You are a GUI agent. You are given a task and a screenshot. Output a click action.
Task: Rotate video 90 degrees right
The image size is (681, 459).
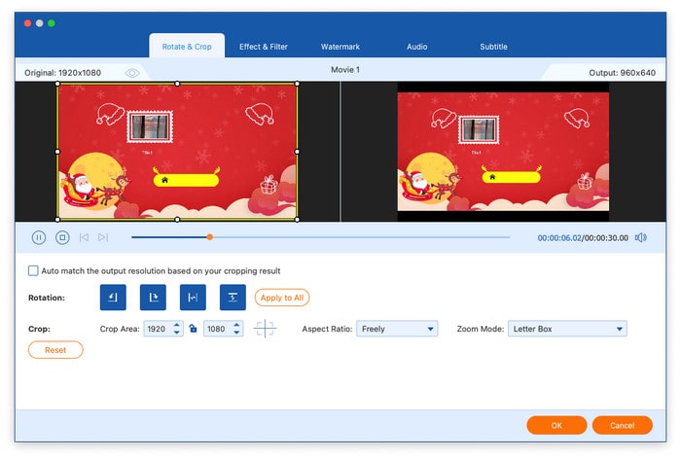pos(153,298)
